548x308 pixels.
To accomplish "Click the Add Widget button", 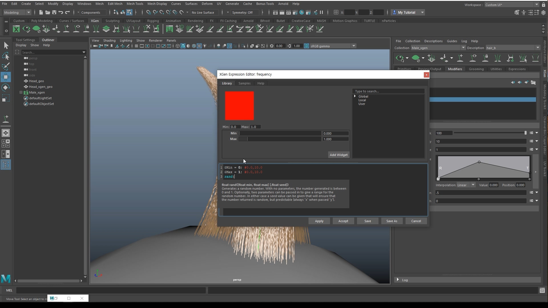I will click(x=339, y=155).
